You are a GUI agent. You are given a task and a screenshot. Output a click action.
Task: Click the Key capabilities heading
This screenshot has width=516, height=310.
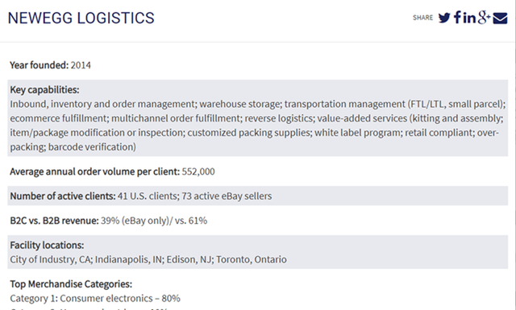click(x=44, y=89)
